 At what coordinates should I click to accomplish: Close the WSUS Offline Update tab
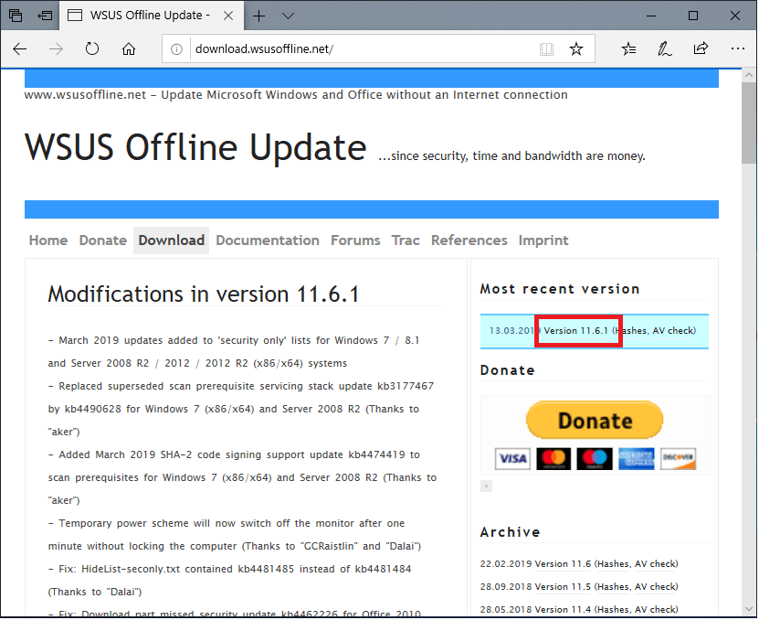[228, 16]
